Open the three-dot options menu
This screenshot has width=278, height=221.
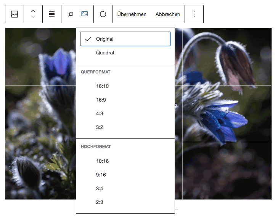pos(194,14)
